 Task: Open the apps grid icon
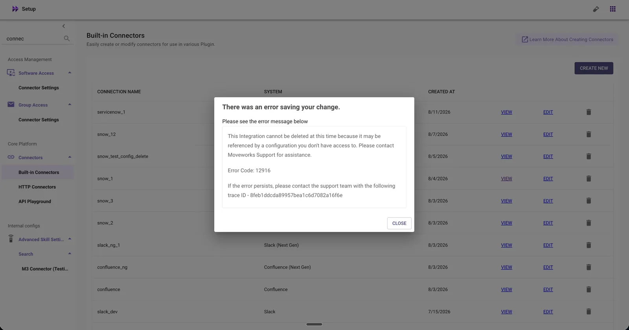coord(612,9)
